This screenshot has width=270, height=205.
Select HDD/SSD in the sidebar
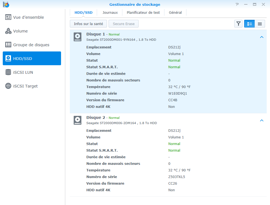[x=32, y=59]
